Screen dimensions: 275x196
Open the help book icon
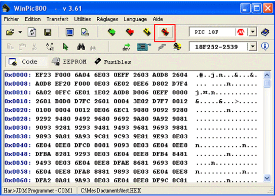265,32
